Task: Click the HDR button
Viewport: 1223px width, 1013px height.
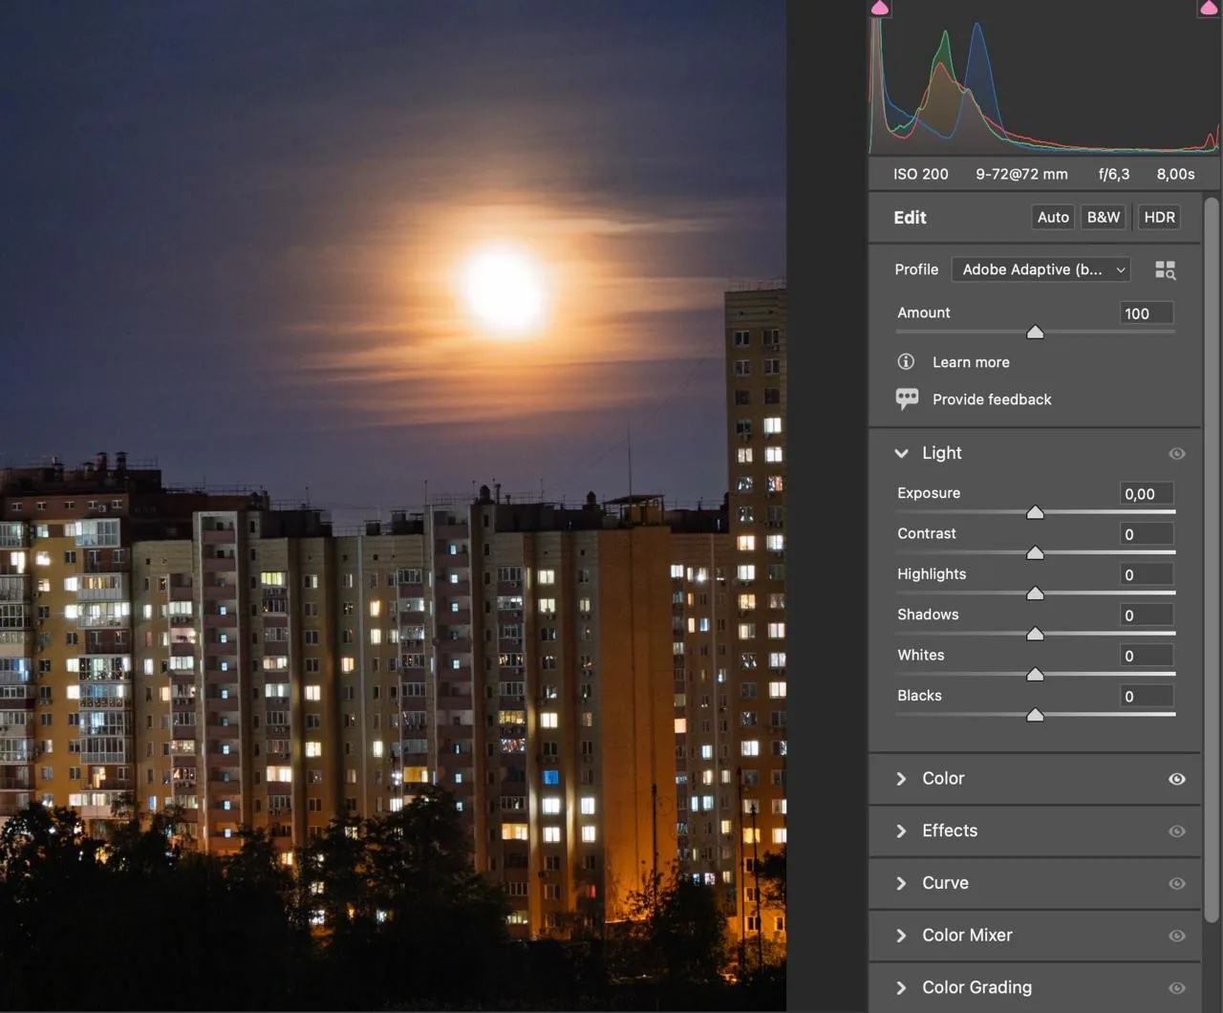Action: click(1159, 217)
